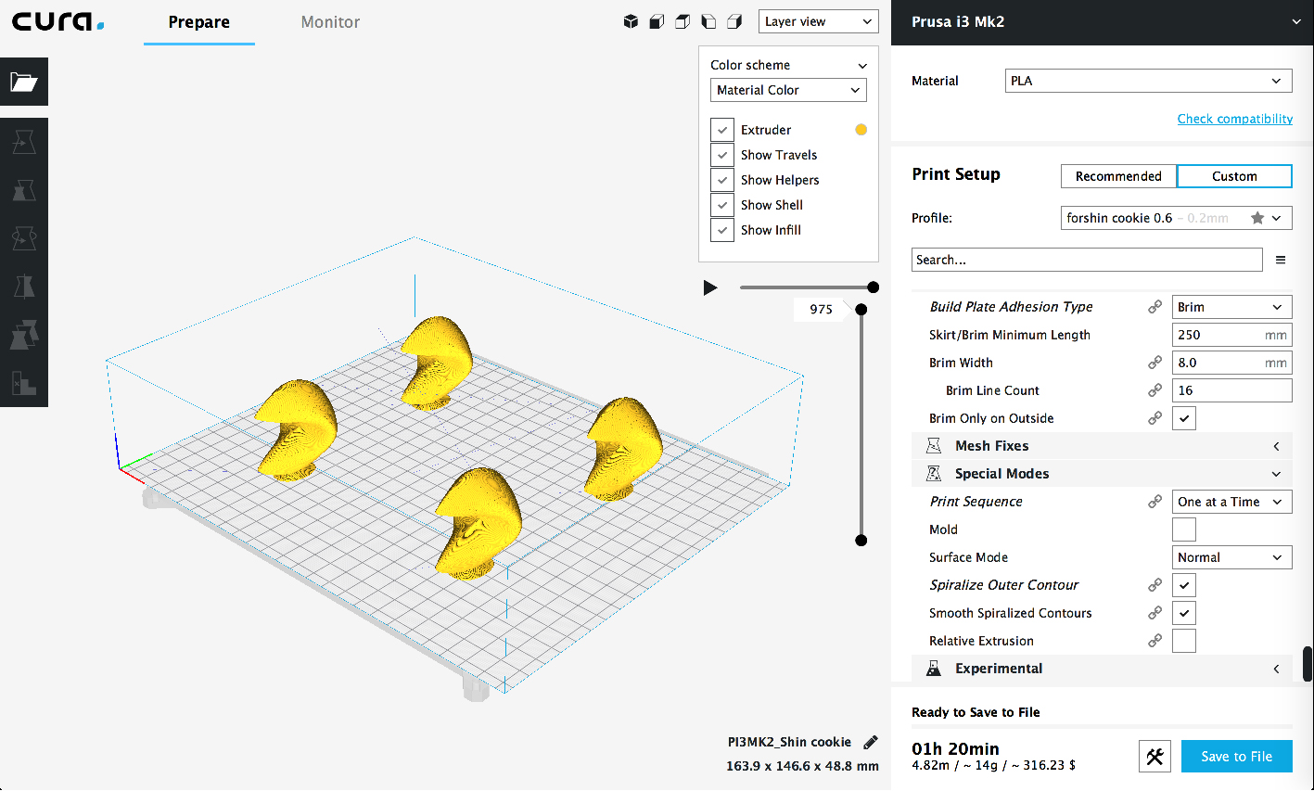Collapse the Special Modes section

coord(1102,474)
